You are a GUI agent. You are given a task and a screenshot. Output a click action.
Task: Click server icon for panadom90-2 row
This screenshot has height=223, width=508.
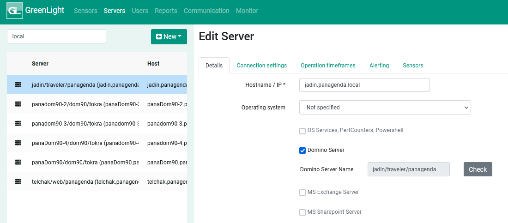tap(18, 104)
